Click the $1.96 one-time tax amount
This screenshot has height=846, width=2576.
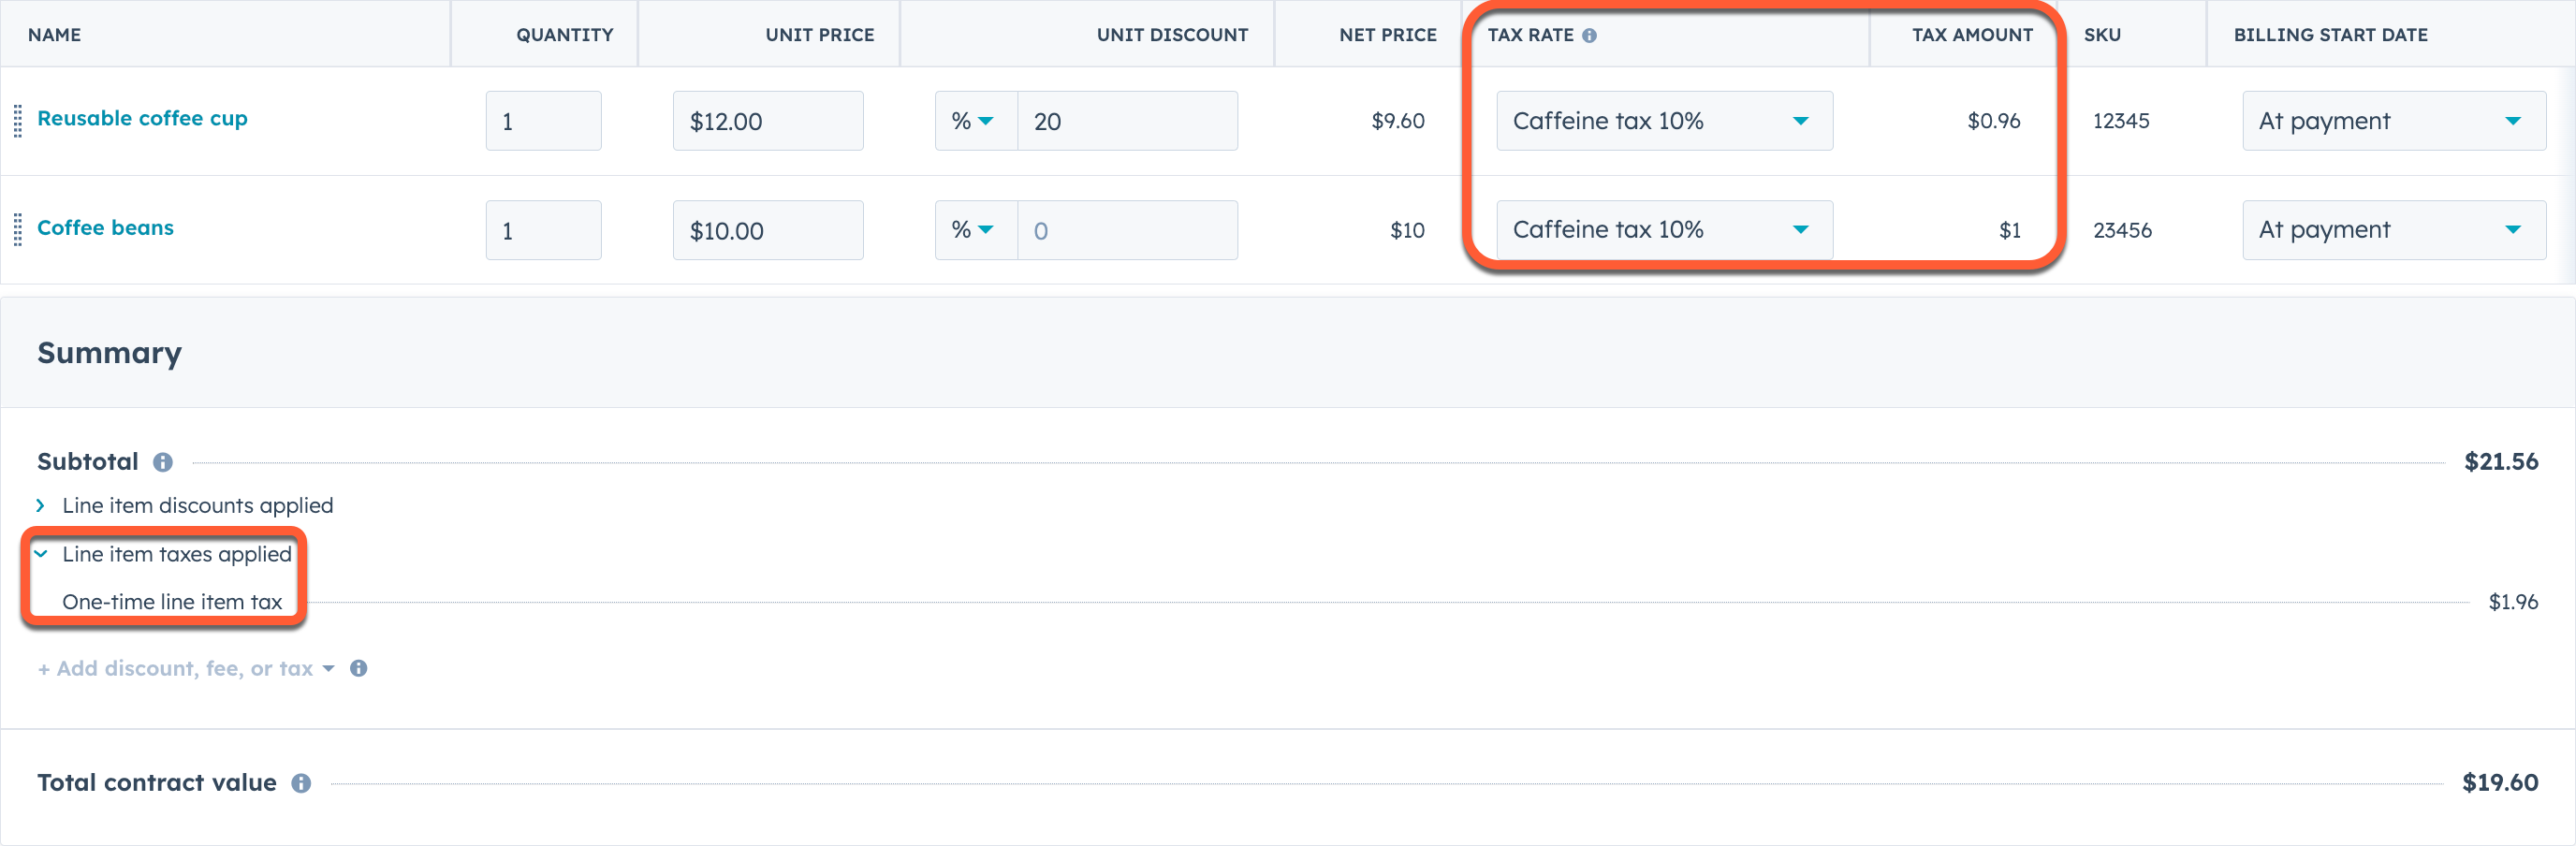[x=2512, y=602]
